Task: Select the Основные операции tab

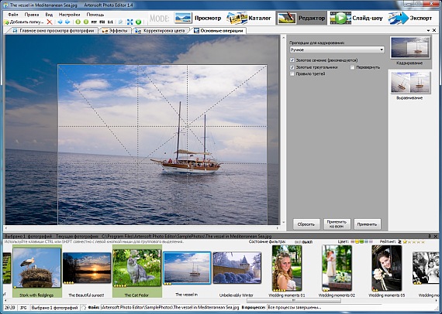Action: (219, 31)
